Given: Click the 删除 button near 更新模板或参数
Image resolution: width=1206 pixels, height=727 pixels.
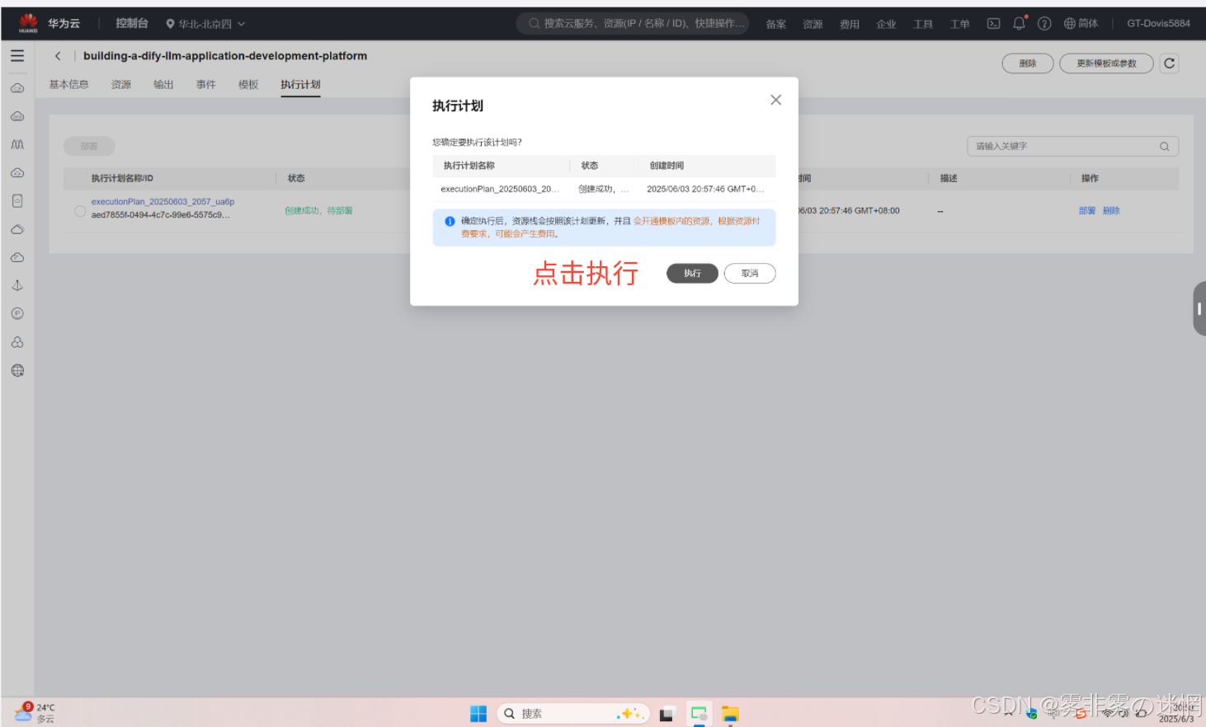Looking at the screenshot, I should [x=1028, y=63].
